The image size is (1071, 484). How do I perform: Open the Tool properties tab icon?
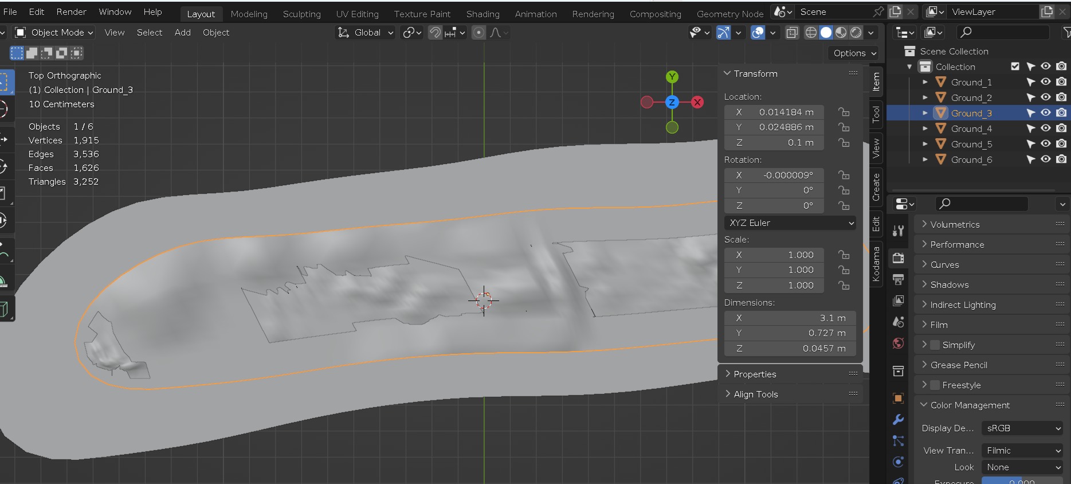[x=898, y=231]
